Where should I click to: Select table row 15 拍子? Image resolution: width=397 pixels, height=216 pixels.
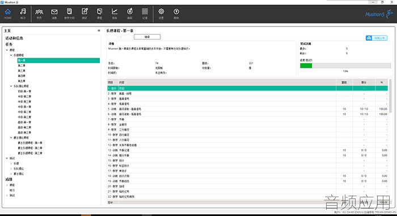(x=247, y=161)
